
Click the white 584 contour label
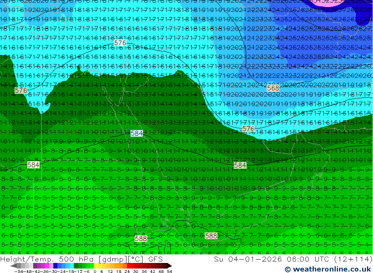(137, 133)
